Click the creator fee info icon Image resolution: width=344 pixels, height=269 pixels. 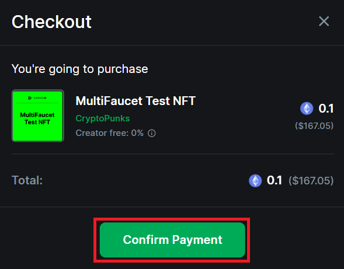tap(152, 133)
